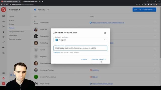Open the growth trend-line icon
The height and width of the screenshot is (90, 161).
4,42
